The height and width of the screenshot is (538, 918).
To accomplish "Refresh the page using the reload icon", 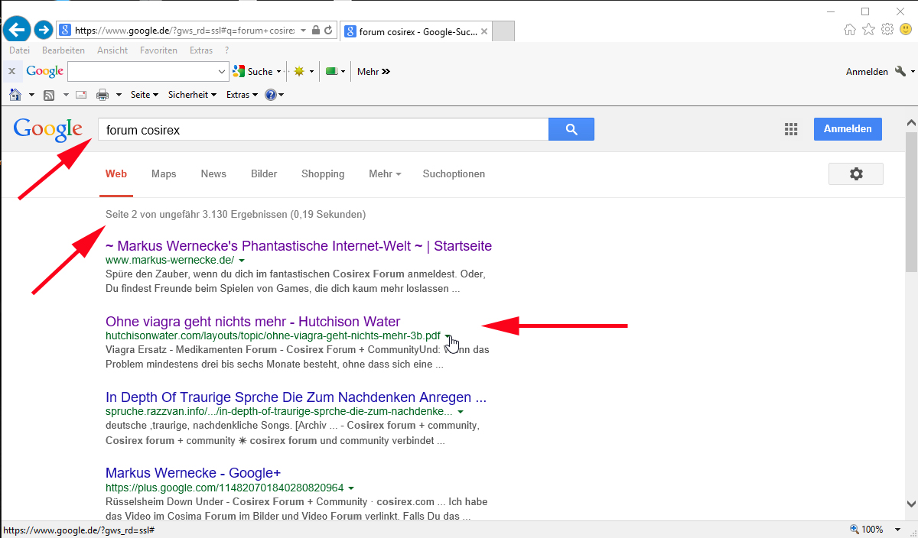I will (328, 31).
